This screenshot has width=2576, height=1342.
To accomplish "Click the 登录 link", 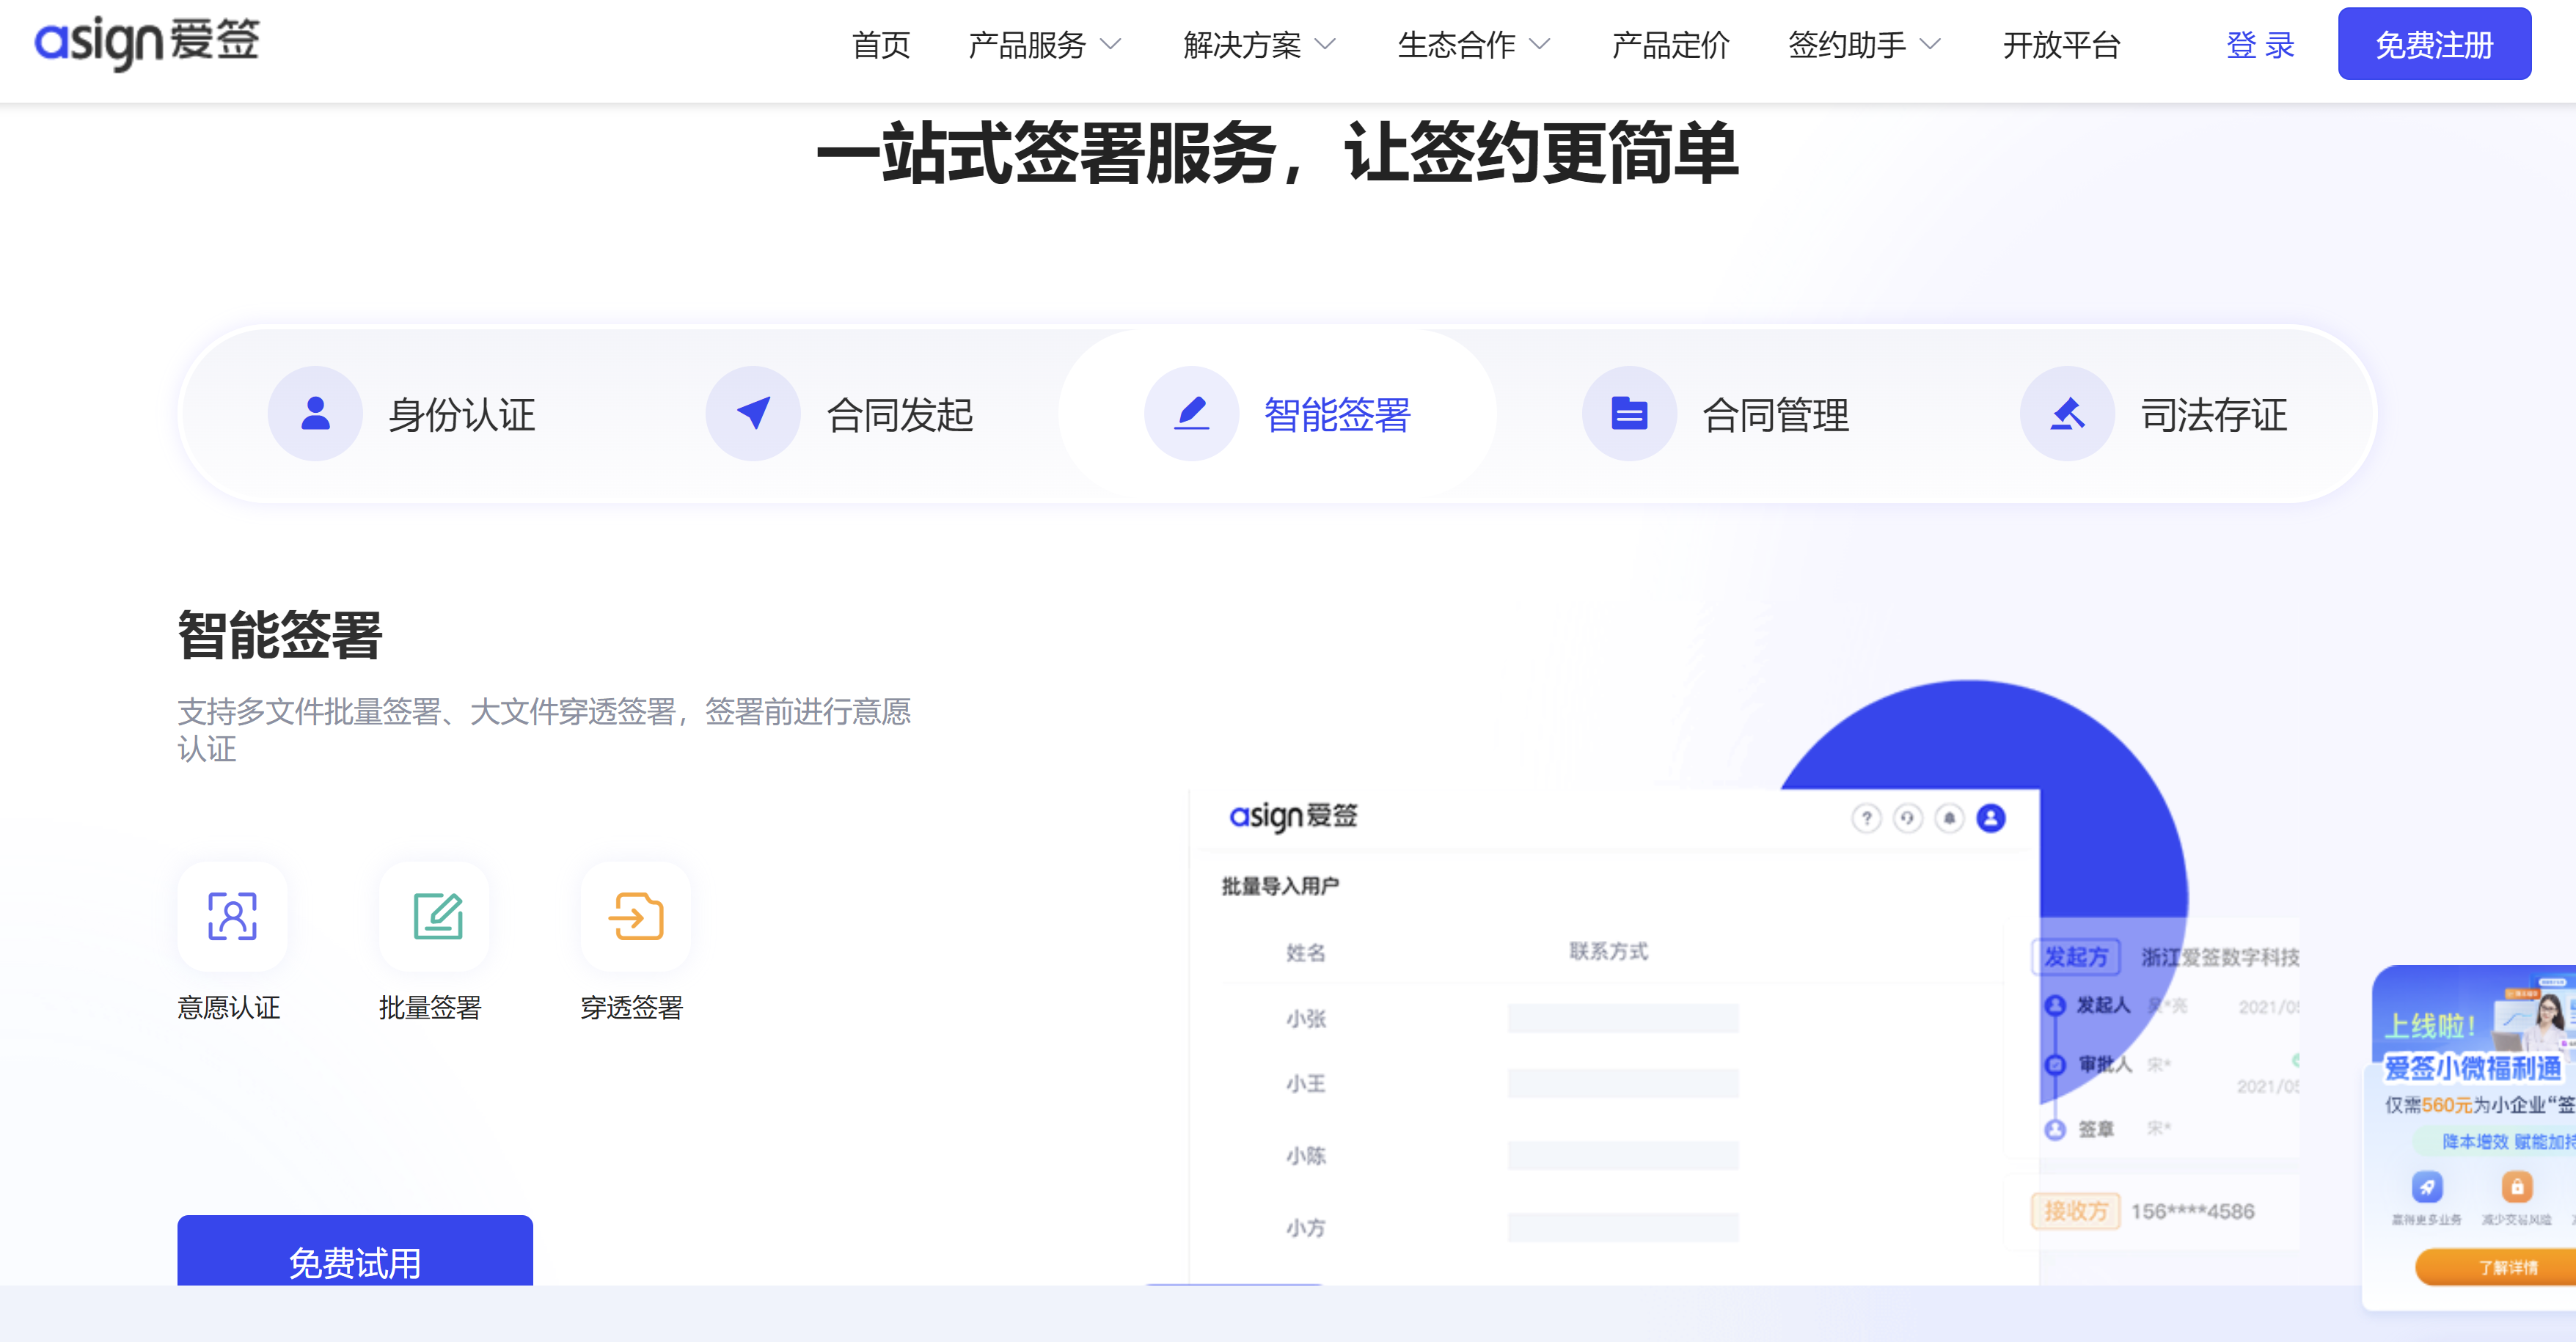I will pos(2260,45).
